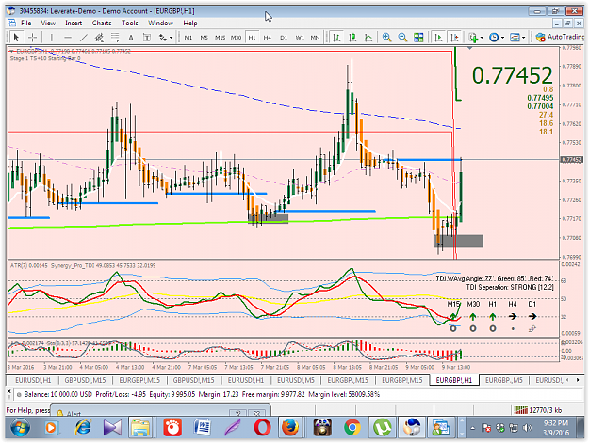
Task: Zoom out of the chart
Action: [x=402, y=37]
